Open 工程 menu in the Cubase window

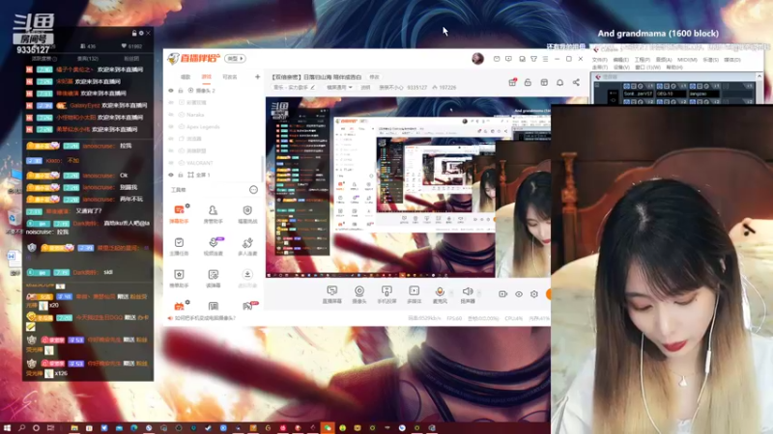point(642,60)
